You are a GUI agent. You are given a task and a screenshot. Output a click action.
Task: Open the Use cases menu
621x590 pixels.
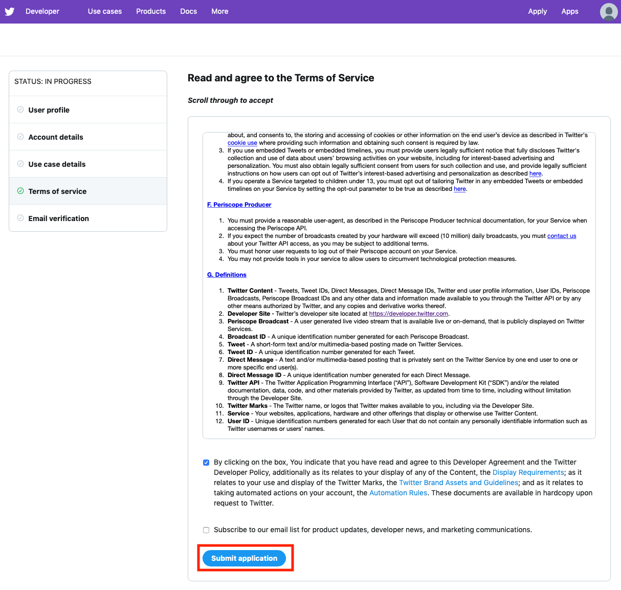point(105,11)
